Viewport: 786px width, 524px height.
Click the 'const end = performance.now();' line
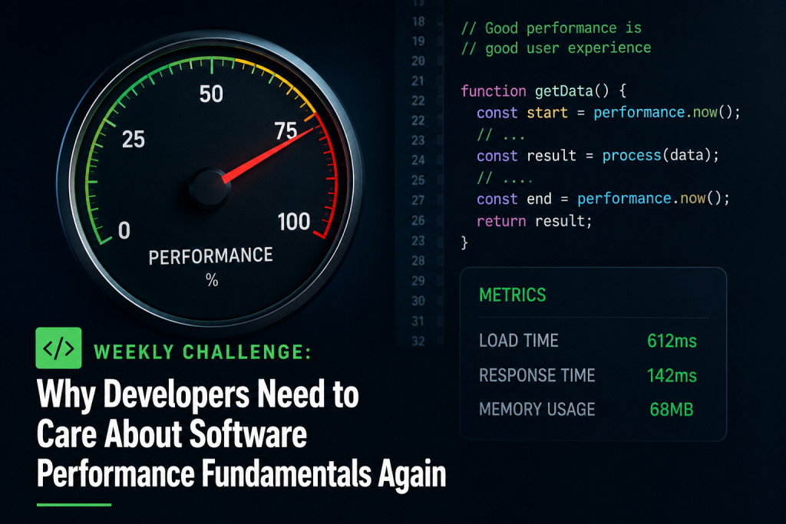603,199
